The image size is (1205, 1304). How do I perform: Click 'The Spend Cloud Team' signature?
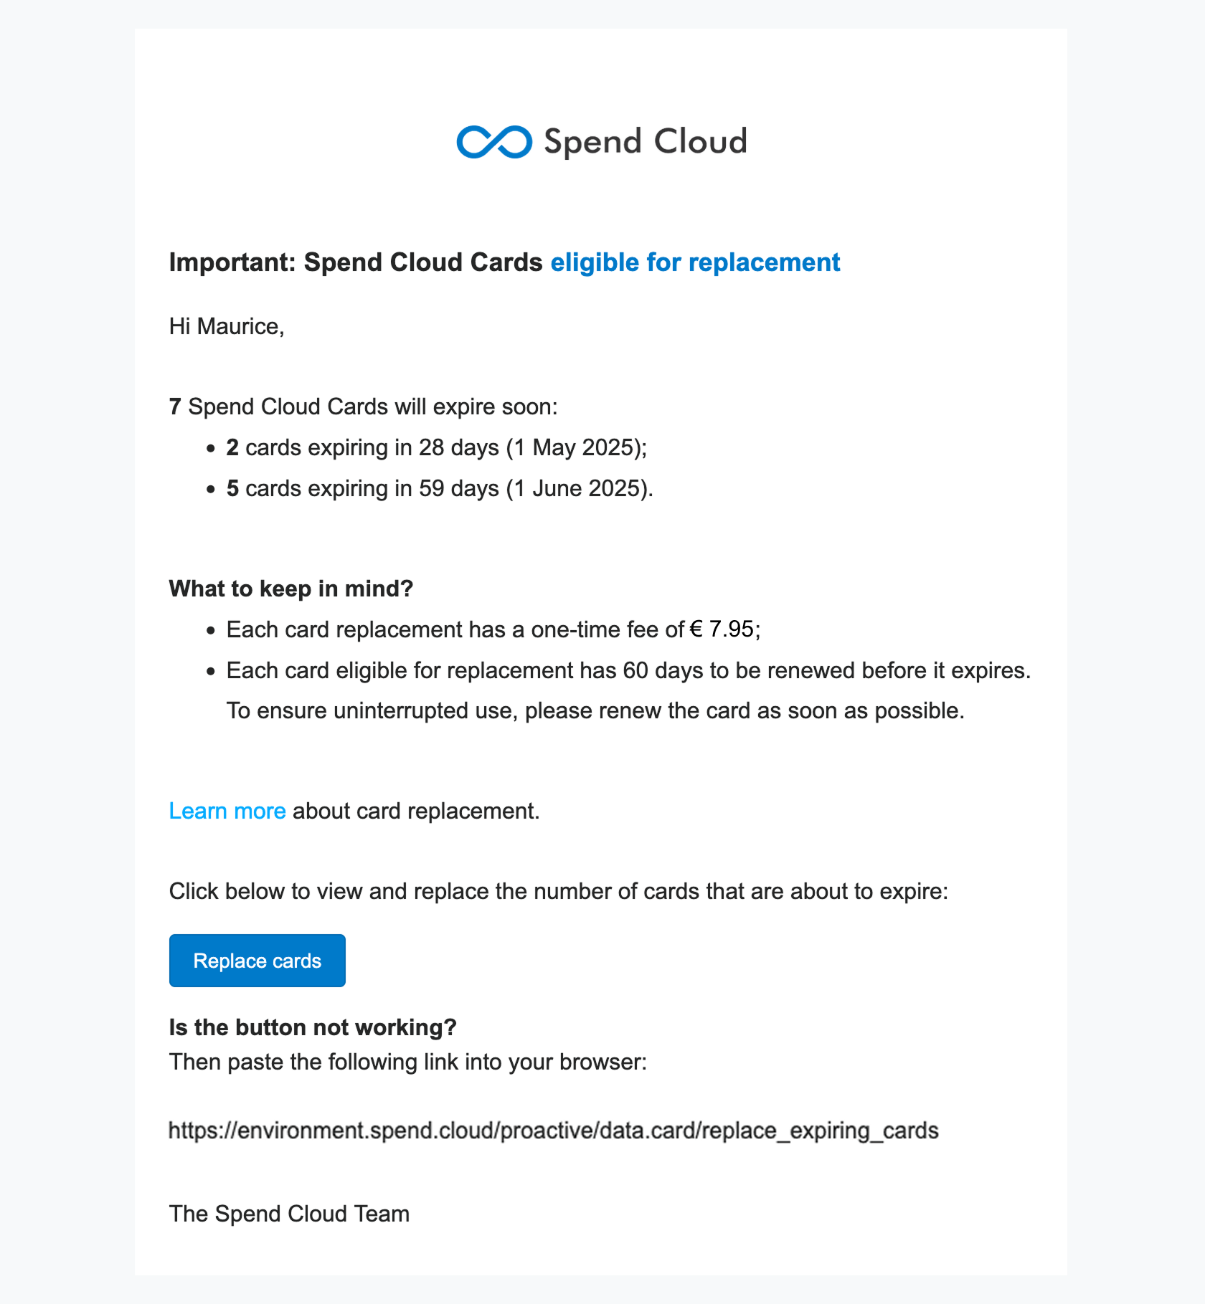click(x=289, y=1214)
